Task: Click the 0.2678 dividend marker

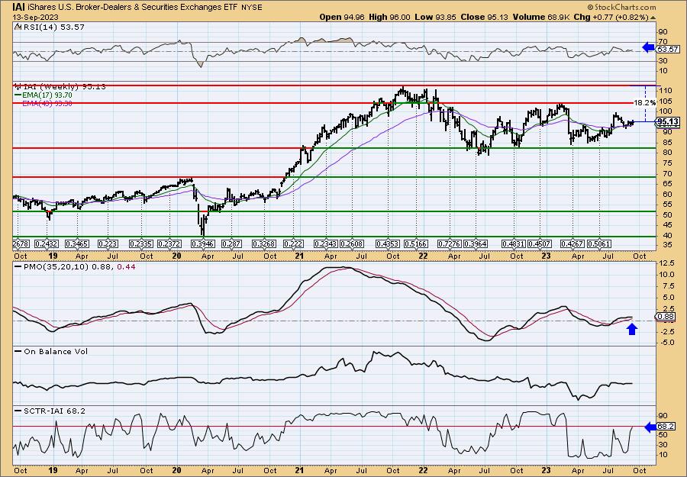Action: [x=21, y=243]
